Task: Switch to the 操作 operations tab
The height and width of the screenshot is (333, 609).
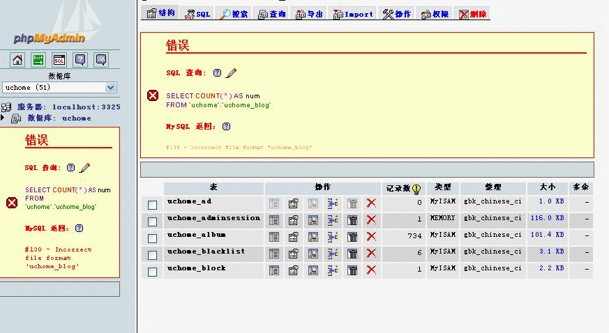Action: tap(396, 14)
